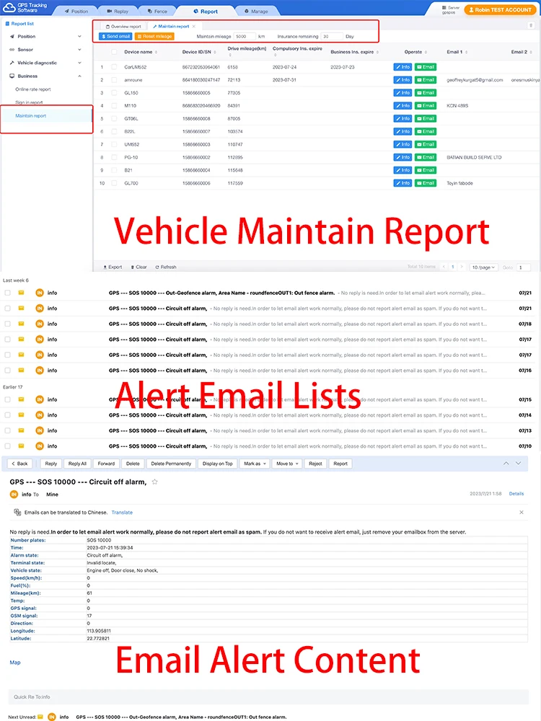
Task: Select the 07/18 Circuit off alarm email checkbox
Action: tap(7, 324)
